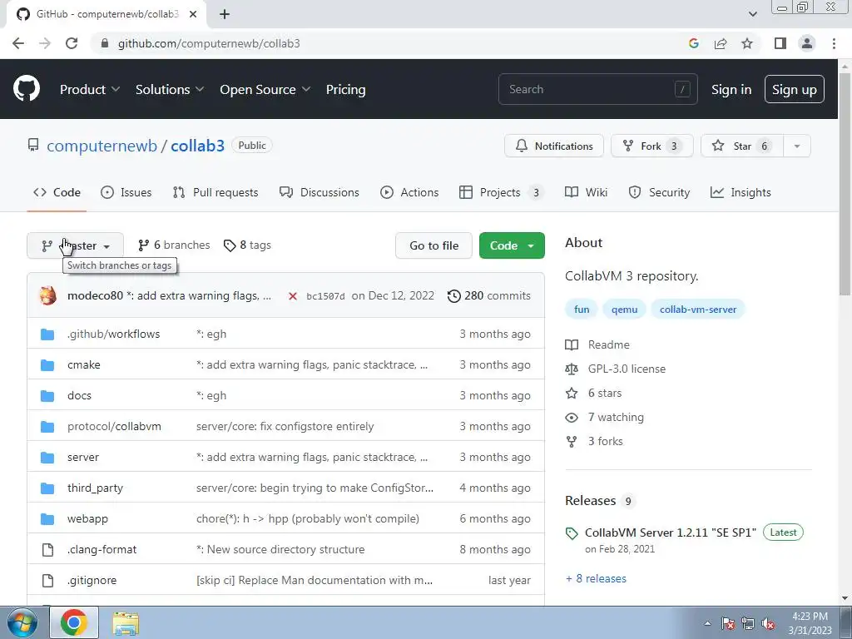Switch to the Pull requests tab
The width and height of the screenshot is (852, 639).
[215, 192]
